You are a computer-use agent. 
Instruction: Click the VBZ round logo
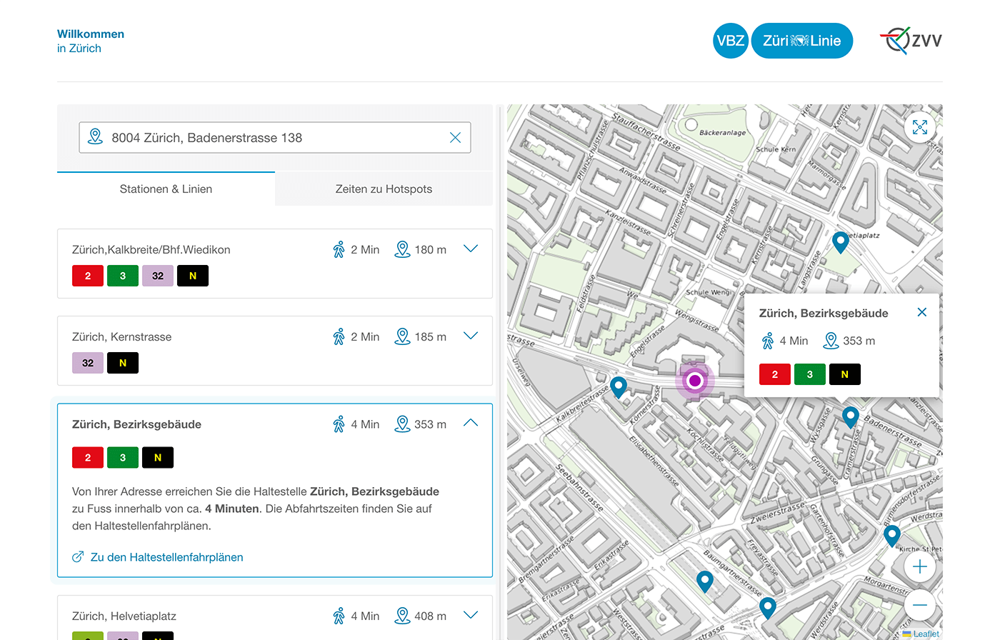(x=730, y=41)
